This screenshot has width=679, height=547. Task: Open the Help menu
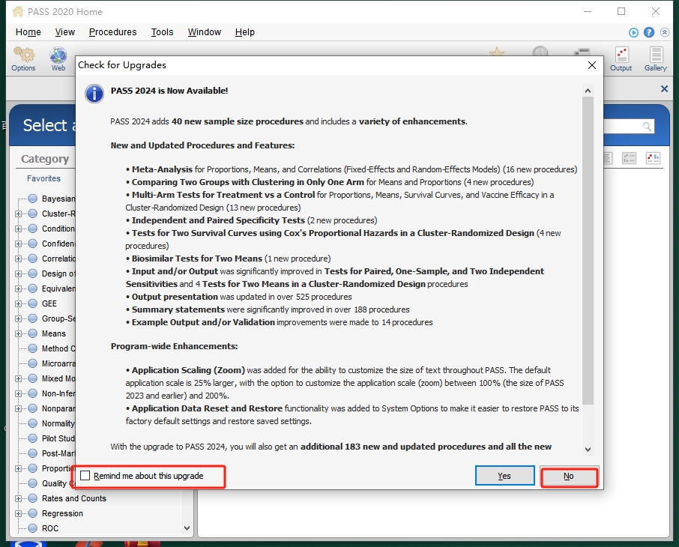pyautogui.click(x=244, y=32)
